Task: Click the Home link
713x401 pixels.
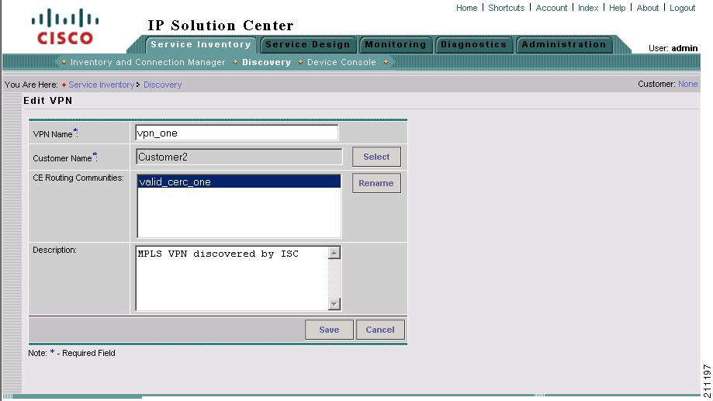Action: pyautogui.click(x=466, y=8)
